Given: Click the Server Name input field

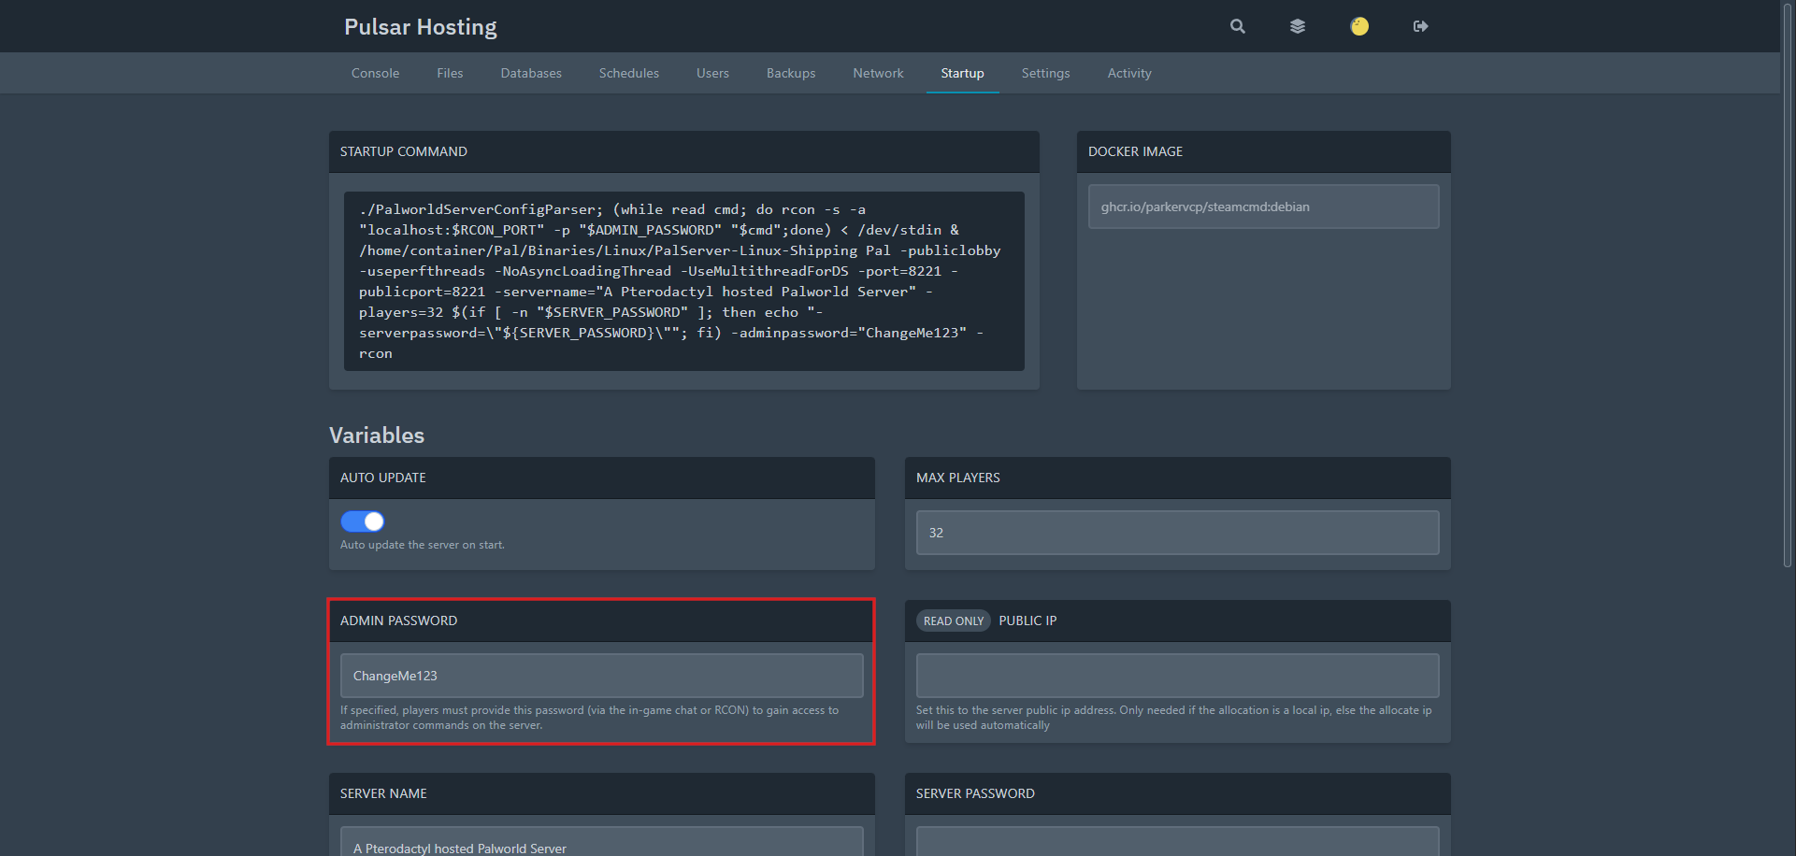Looking at the screenshot, I should coord(601,844).
